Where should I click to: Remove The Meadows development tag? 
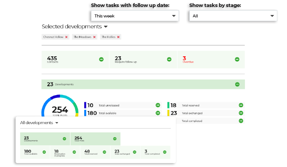pyautogui.click(x=94, y=37)
